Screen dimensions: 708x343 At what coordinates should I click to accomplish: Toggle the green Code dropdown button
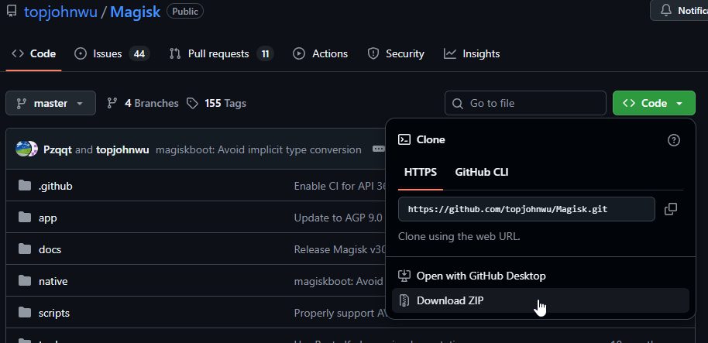(x=654, y=103)
